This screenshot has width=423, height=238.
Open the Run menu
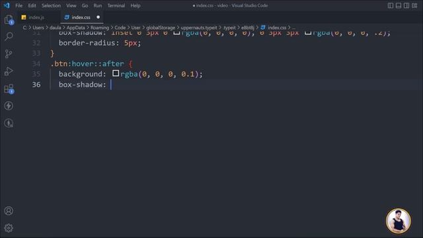[x=98, y=5]
